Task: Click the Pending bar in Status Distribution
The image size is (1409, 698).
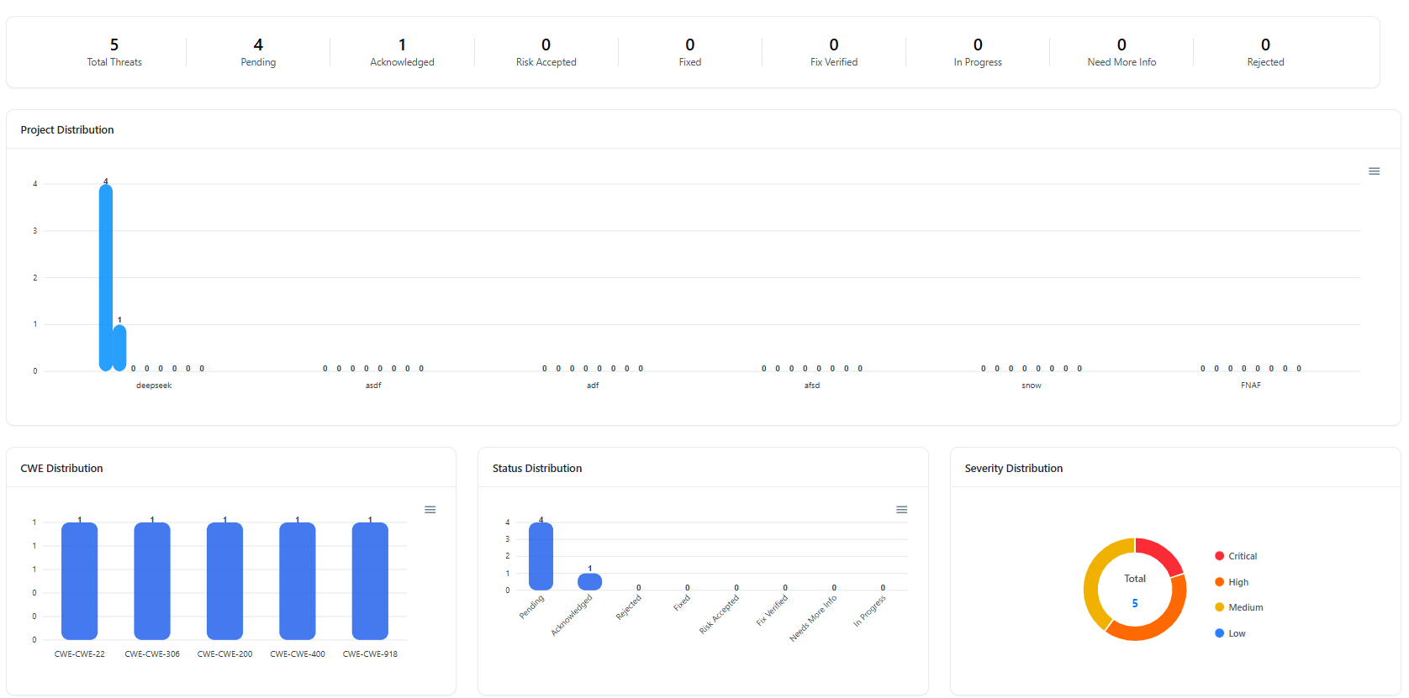Action: [541, 556]
